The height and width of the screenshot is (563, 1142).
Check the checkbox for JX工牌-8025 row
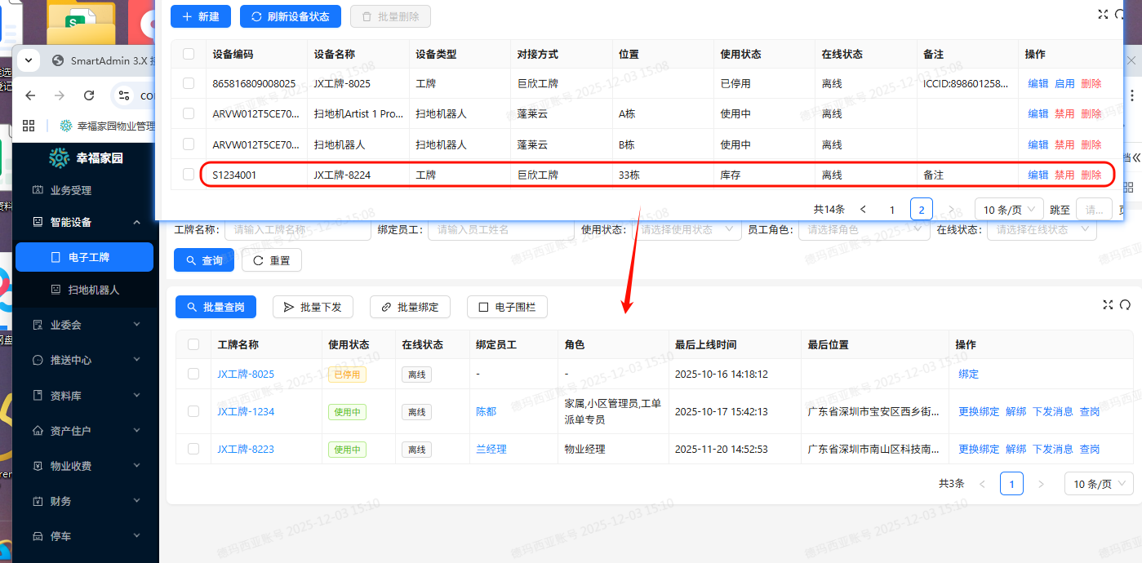pyautogui.click(x=193, y=374)
